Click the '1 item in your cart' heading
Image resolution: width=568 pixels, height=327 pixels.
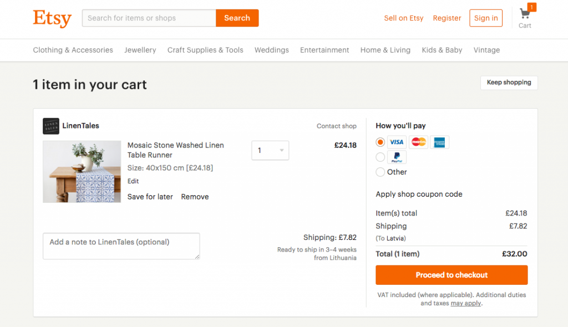click(90, 85)
